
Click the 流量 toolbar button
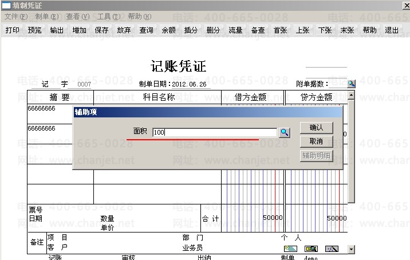coord(235,30)
